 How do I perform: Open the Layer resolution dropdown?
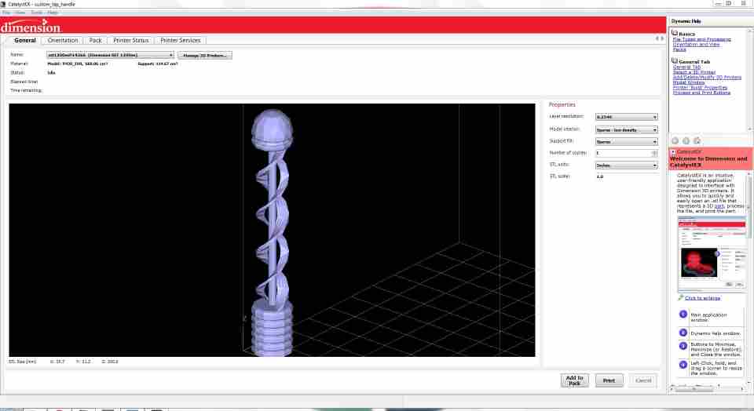click(x=626, y=117)
